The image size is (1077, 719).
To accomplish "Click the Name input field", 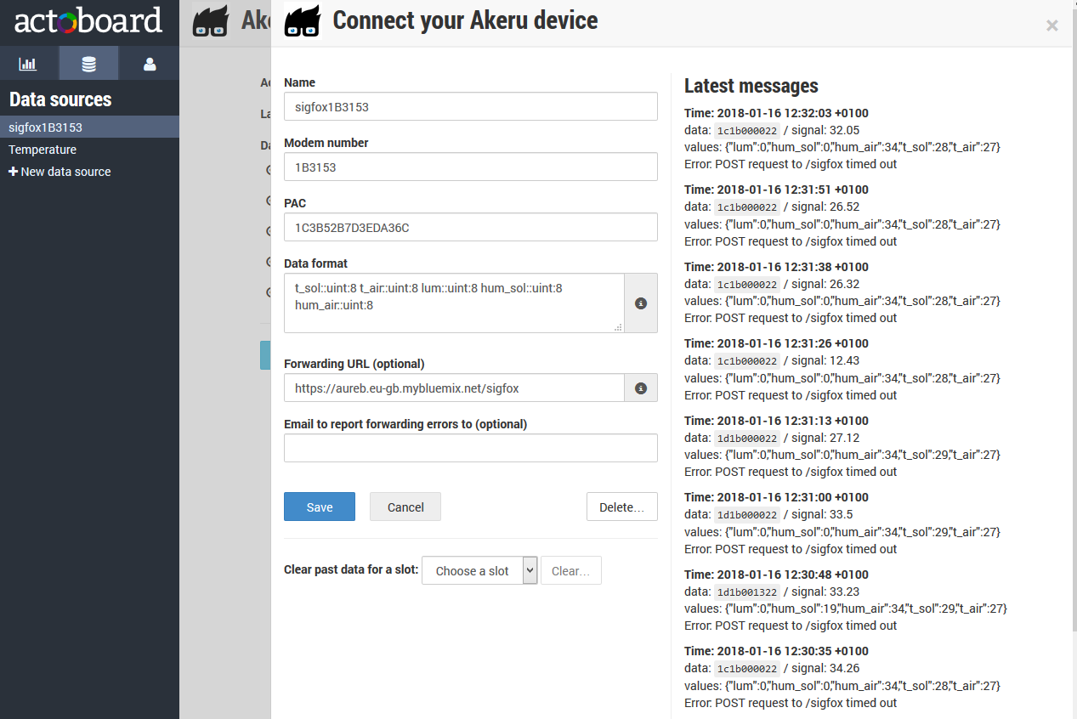I will (471, 106).
